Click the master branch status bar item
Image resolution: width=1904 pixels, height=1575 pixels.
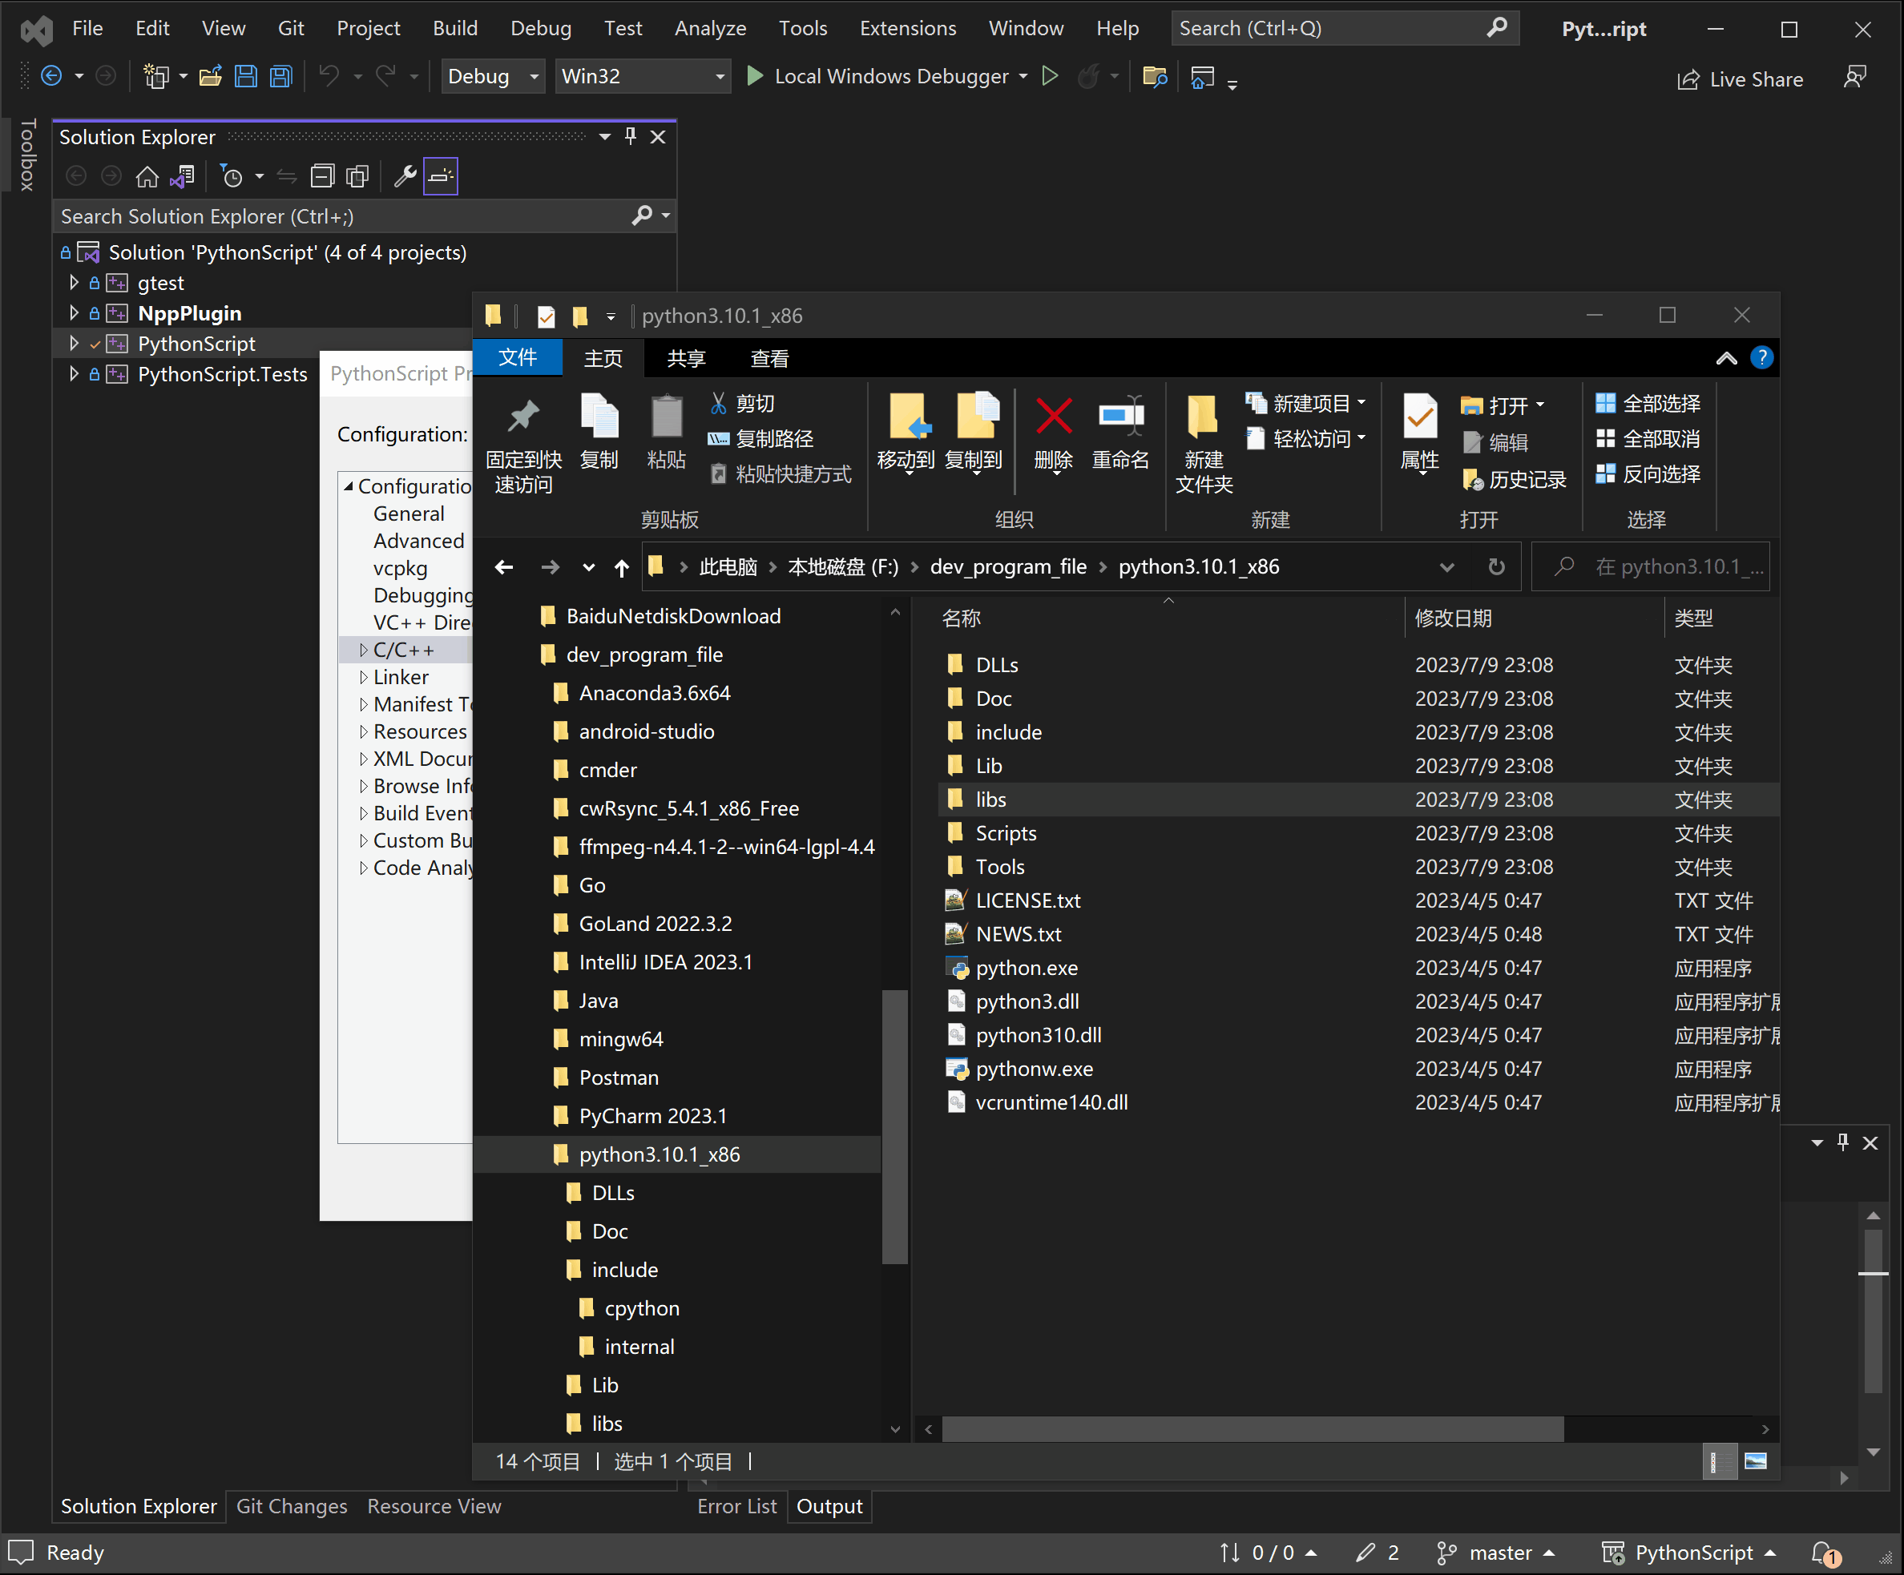pyautogui.click(x=1497, y=1553)
